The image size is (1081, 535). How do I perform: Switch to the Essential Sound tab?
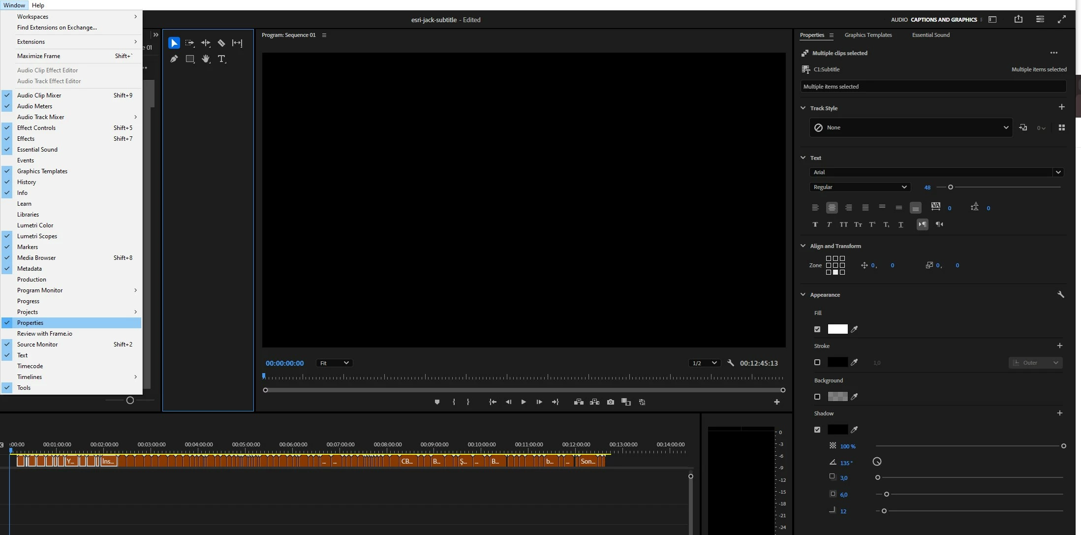pos(930,35)
